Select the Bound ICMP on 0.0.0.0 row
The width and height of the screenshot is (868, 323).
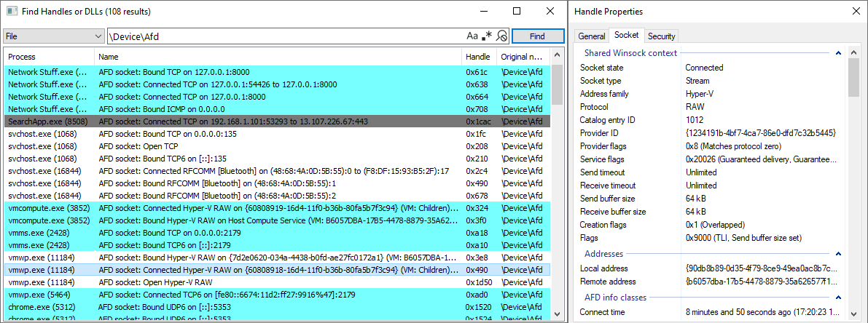coord(277,109)
